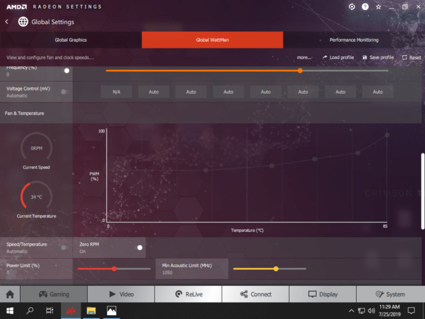Click the yellow Min Acoustic Limit slider handle
This screenshot has height=319, width=425.
pyautogui.click(x=276, y=268)
